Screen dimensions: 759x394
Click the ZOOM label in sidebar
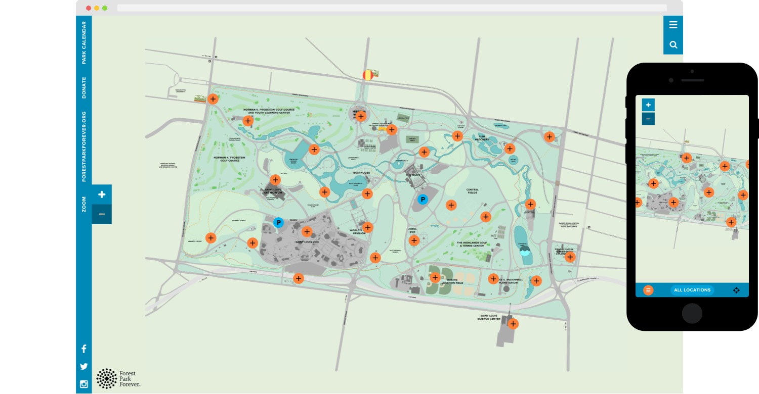point(84,204)
